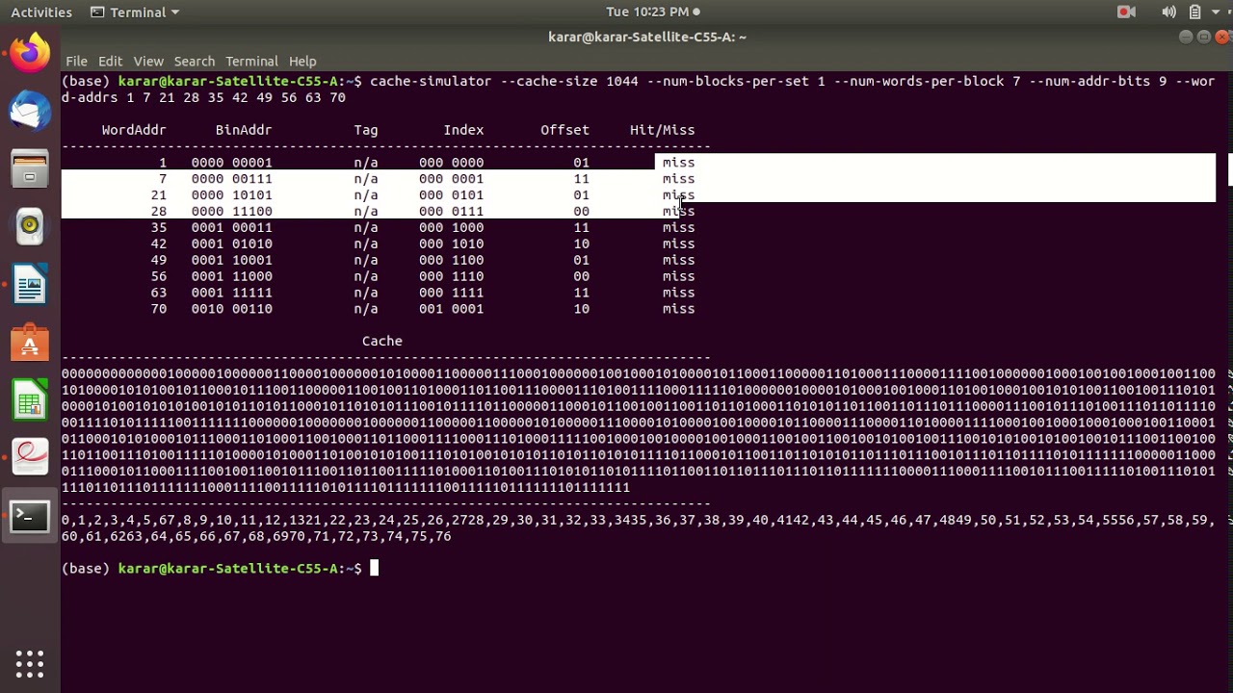
Task: Click index value "001 0001"
Action: point(451,309)
